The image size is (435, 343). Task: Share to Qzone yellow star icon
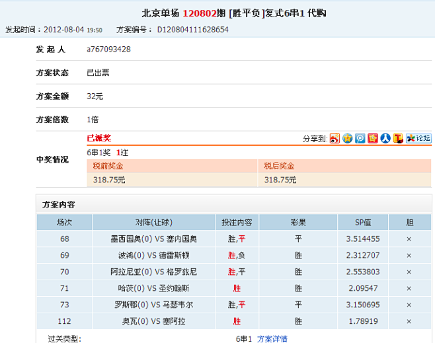click(347, 138)
